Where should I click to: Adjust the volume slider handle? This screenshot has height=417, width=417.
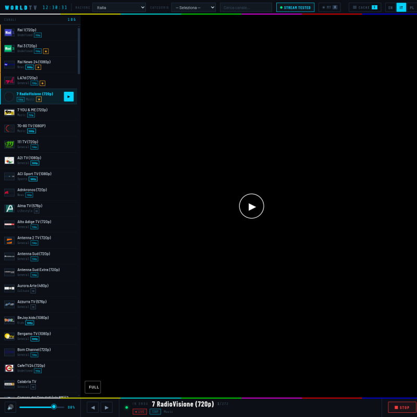click(x=54, y=407)
